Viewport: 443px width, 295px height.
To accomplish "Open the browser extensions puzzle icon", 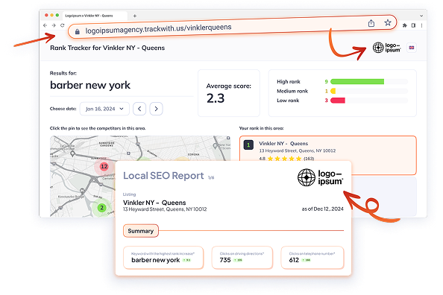I will 404,25.
